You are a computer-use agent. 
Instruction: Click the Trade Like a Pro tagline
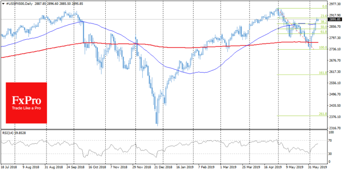click(26, 108)
